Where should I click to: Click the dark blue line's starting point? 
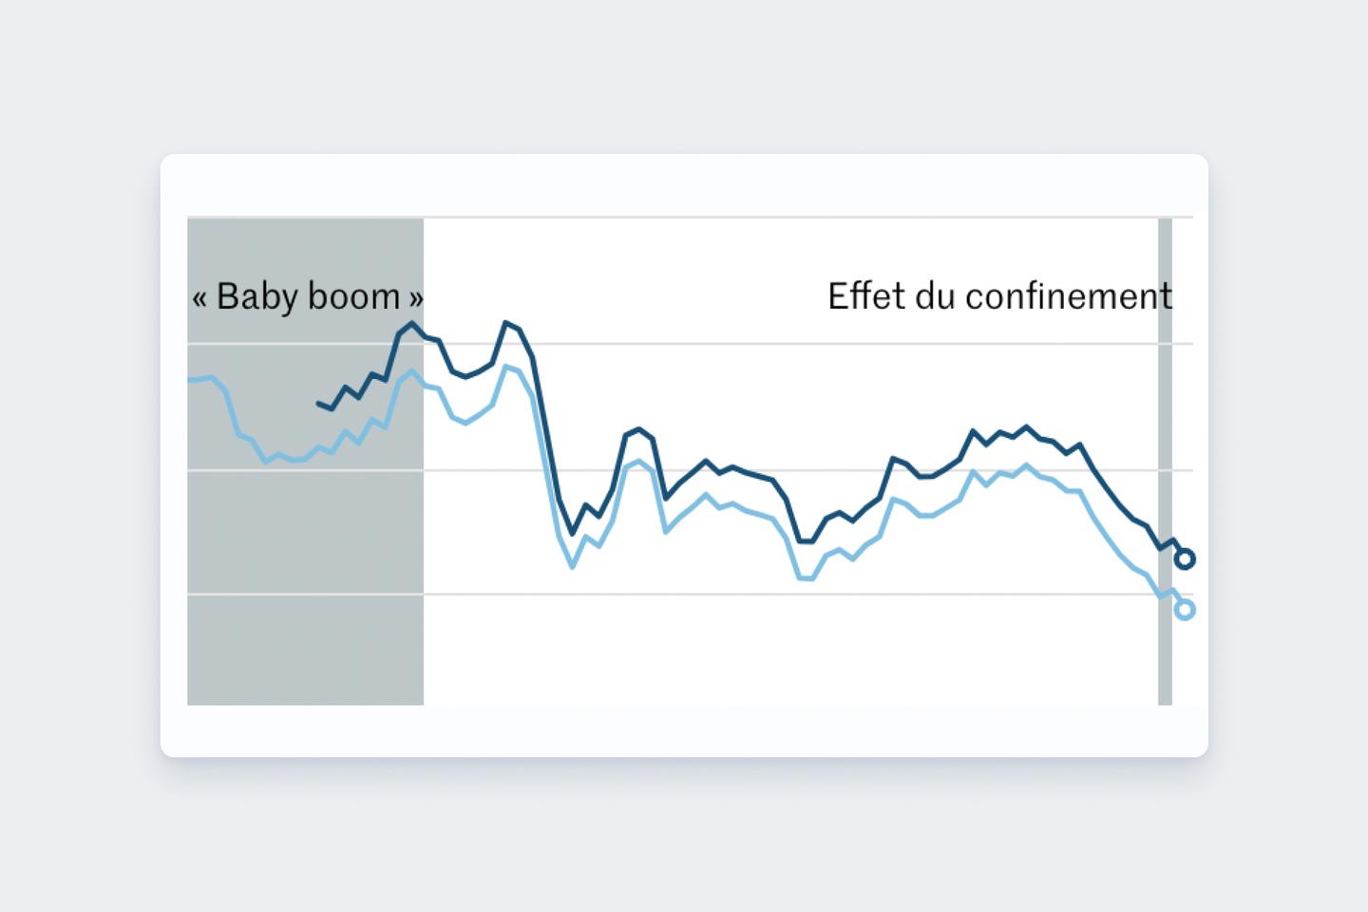pos(318,404)
